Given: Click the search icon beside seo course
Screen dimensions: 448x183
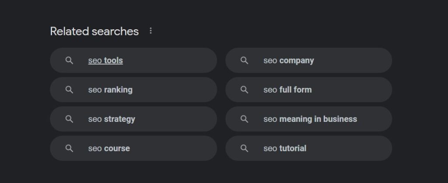Looking at the screenshot, I should pyautogui.click(x=69, y=148).
